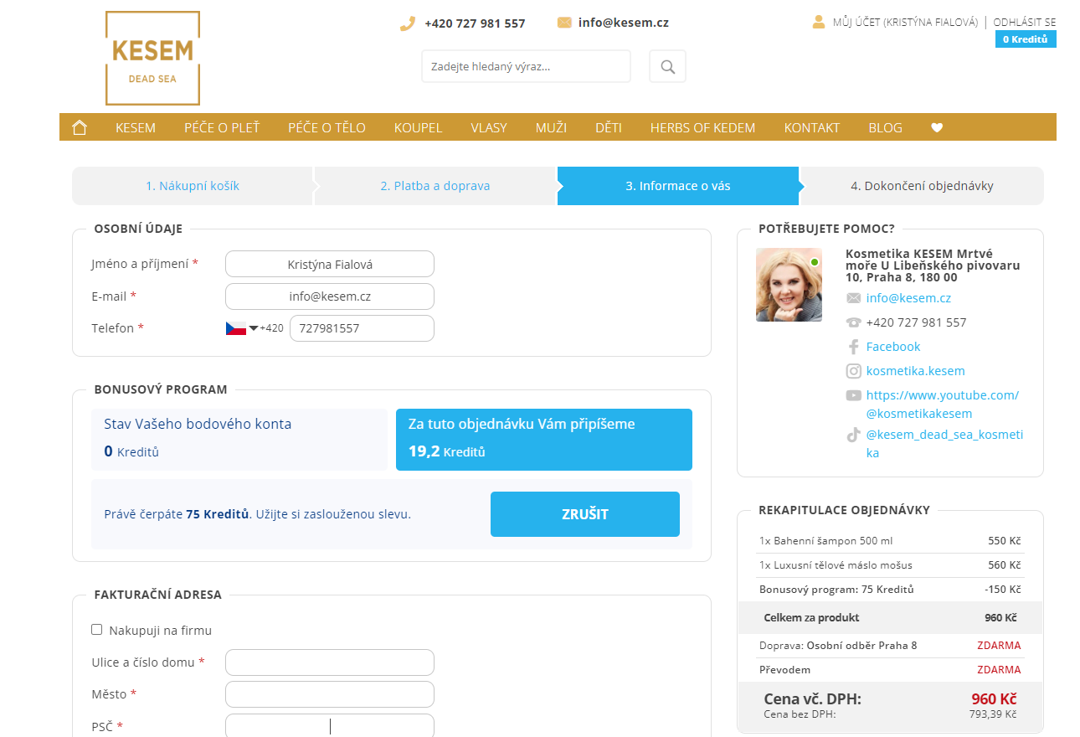The width and height of the screenshot is (1080, 737).
Task: Click the Facebook icon in help panel
Action: coord(853,347)
